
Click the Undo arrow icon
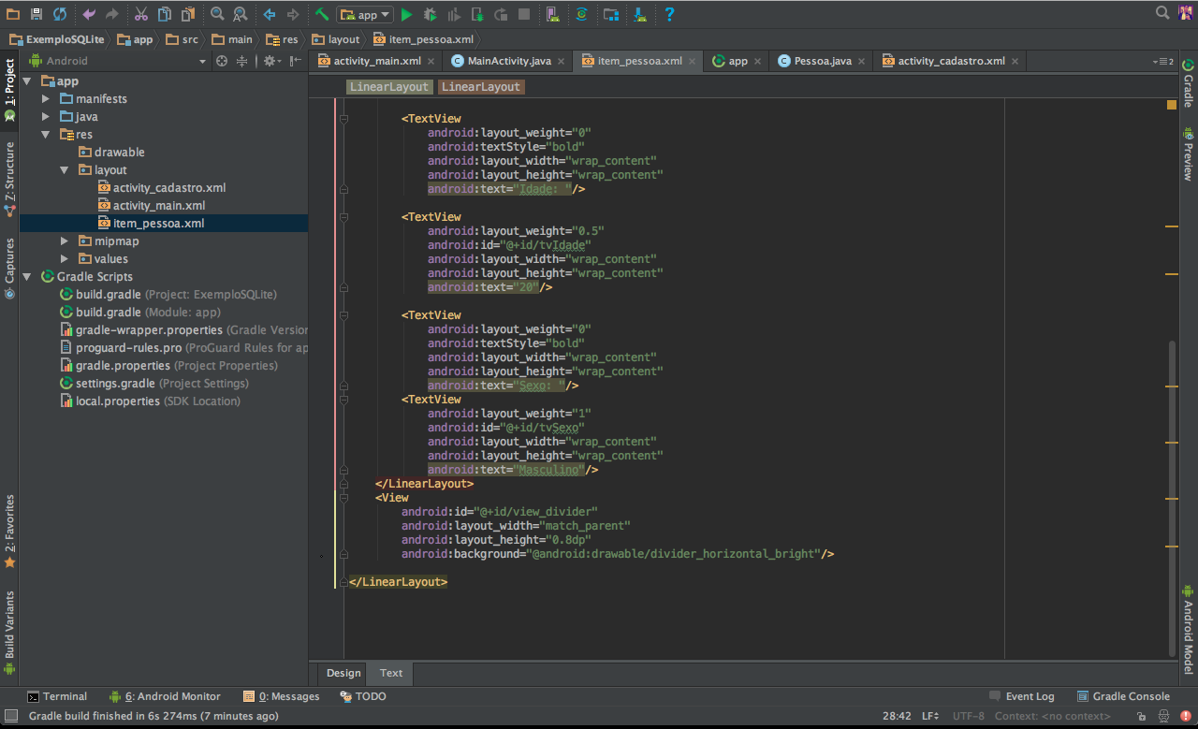click(89, 14)
